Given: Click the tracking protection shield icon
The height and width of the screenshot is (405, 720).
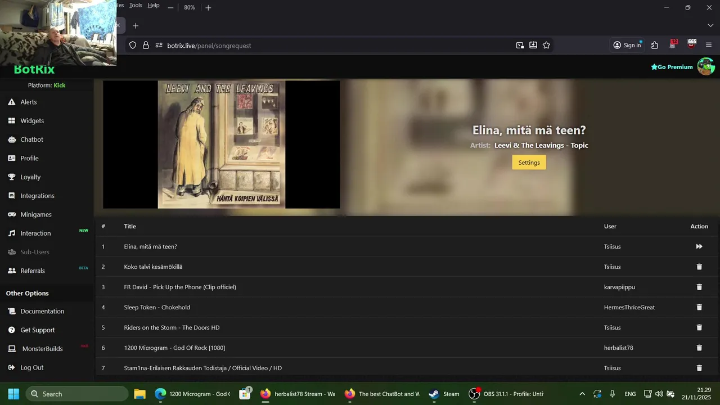Looking at the screenshot, I should pos(133,45).
